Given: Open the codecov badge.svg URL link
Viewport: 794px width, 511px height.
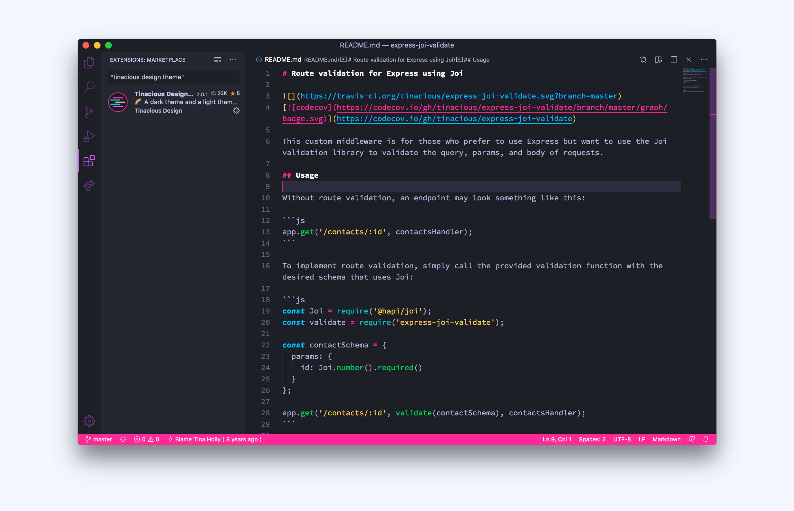Looking at the screenshot, I should [502, 108].
